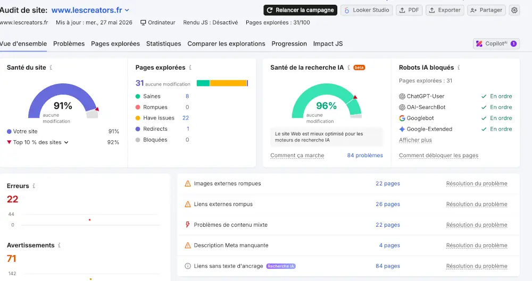Open 4 pages for Description Meta manquante
The image size is (532, 281).
(x=389, y=245)
